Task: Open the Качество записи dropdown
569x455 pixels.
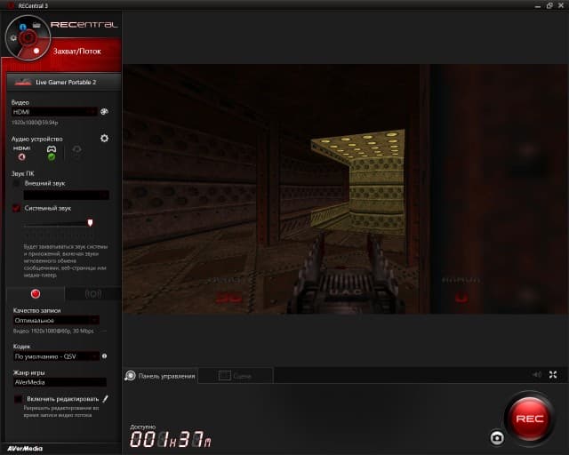Action: click(x=56, y=321)
